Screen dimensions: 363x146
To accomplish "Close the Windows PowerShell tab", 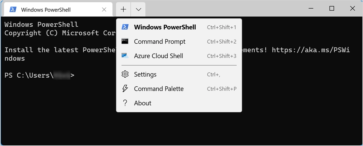I will (x=104, y=10).
